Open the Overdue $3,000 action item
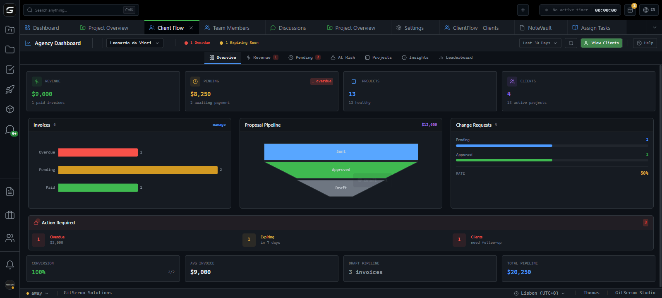The width and height of the screenshot is (662, 298). 48,240
